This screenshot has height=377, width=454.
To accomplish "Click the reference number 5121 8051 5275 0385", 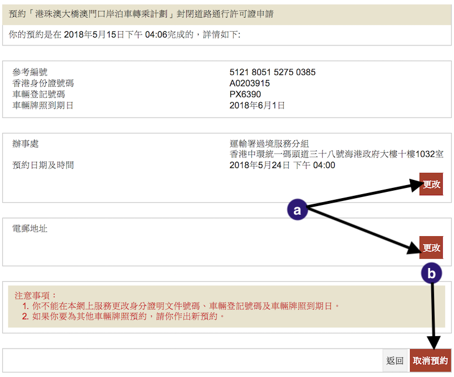I will [272, 73].
